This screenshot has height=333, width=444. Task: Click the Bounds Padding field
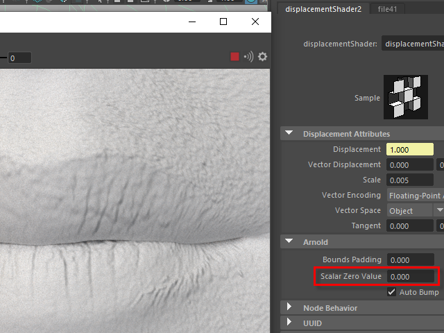click(410, 260)
